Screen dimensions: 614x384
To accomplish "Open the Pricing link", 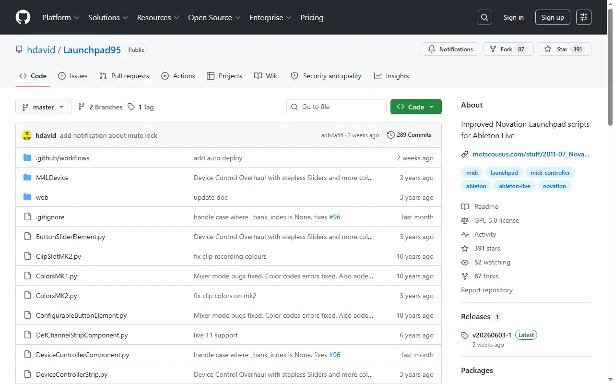I will click(x=312, y=17).
